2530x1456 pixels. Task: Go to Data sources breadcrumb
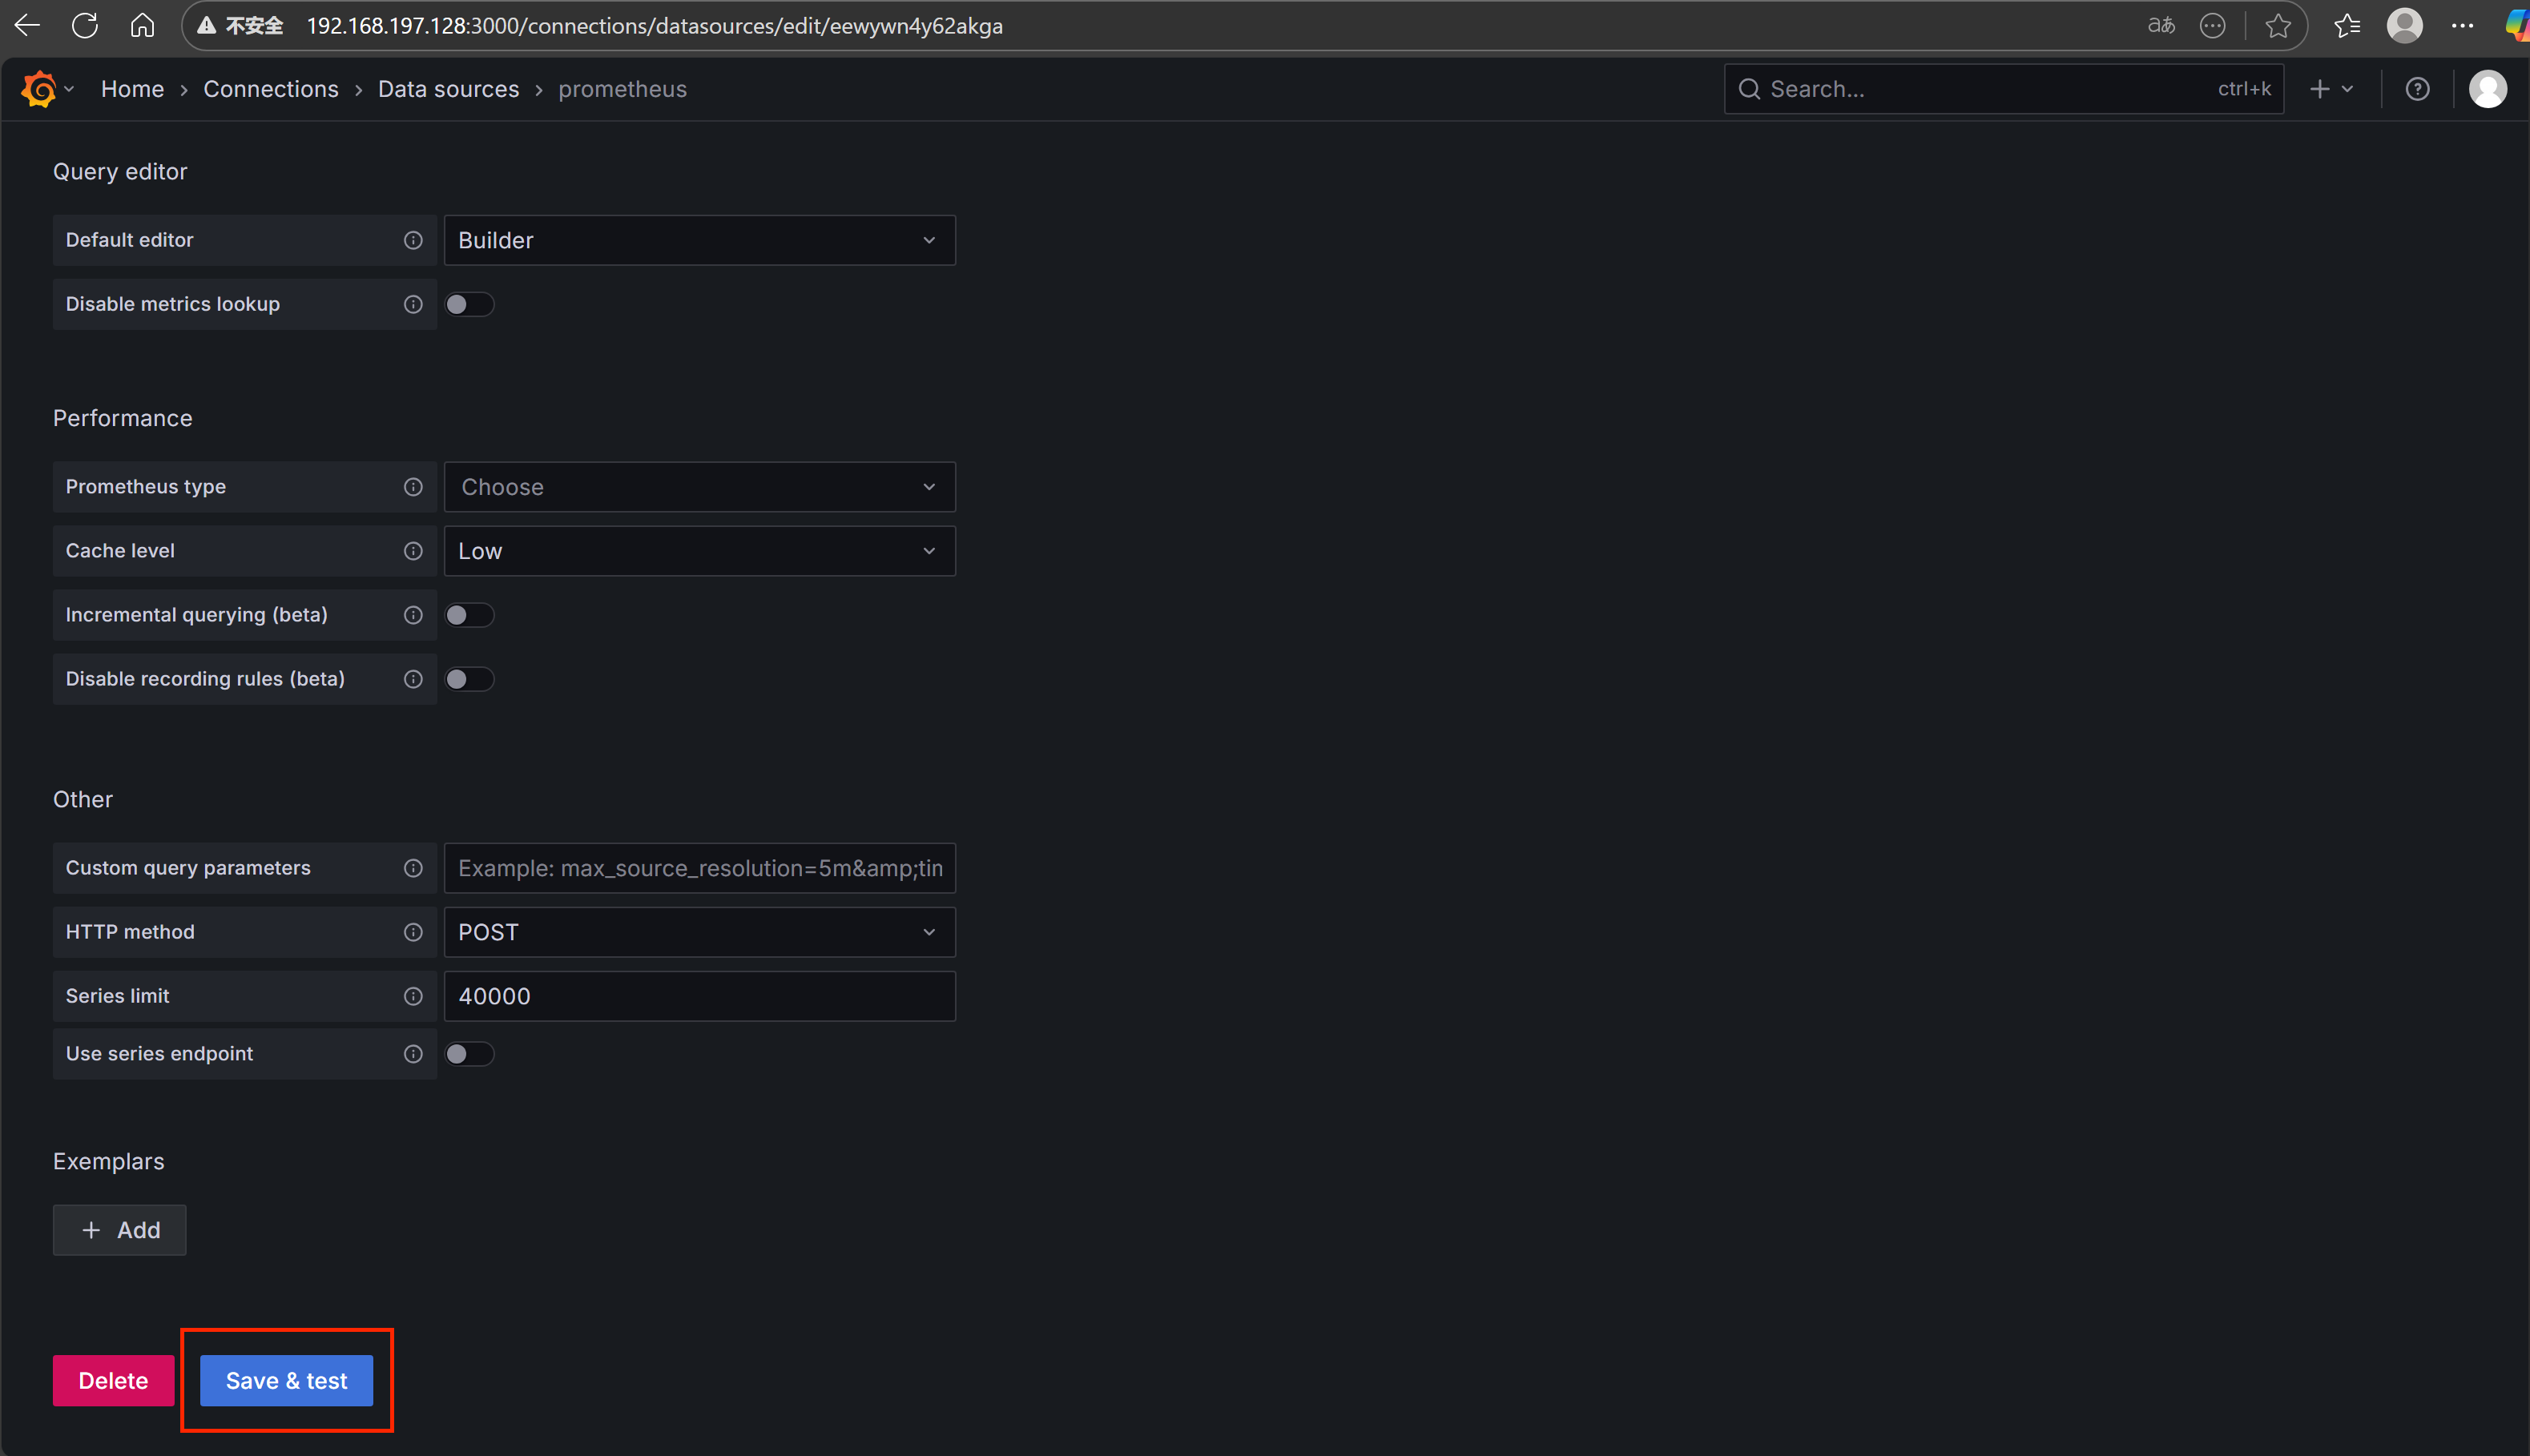448,89
